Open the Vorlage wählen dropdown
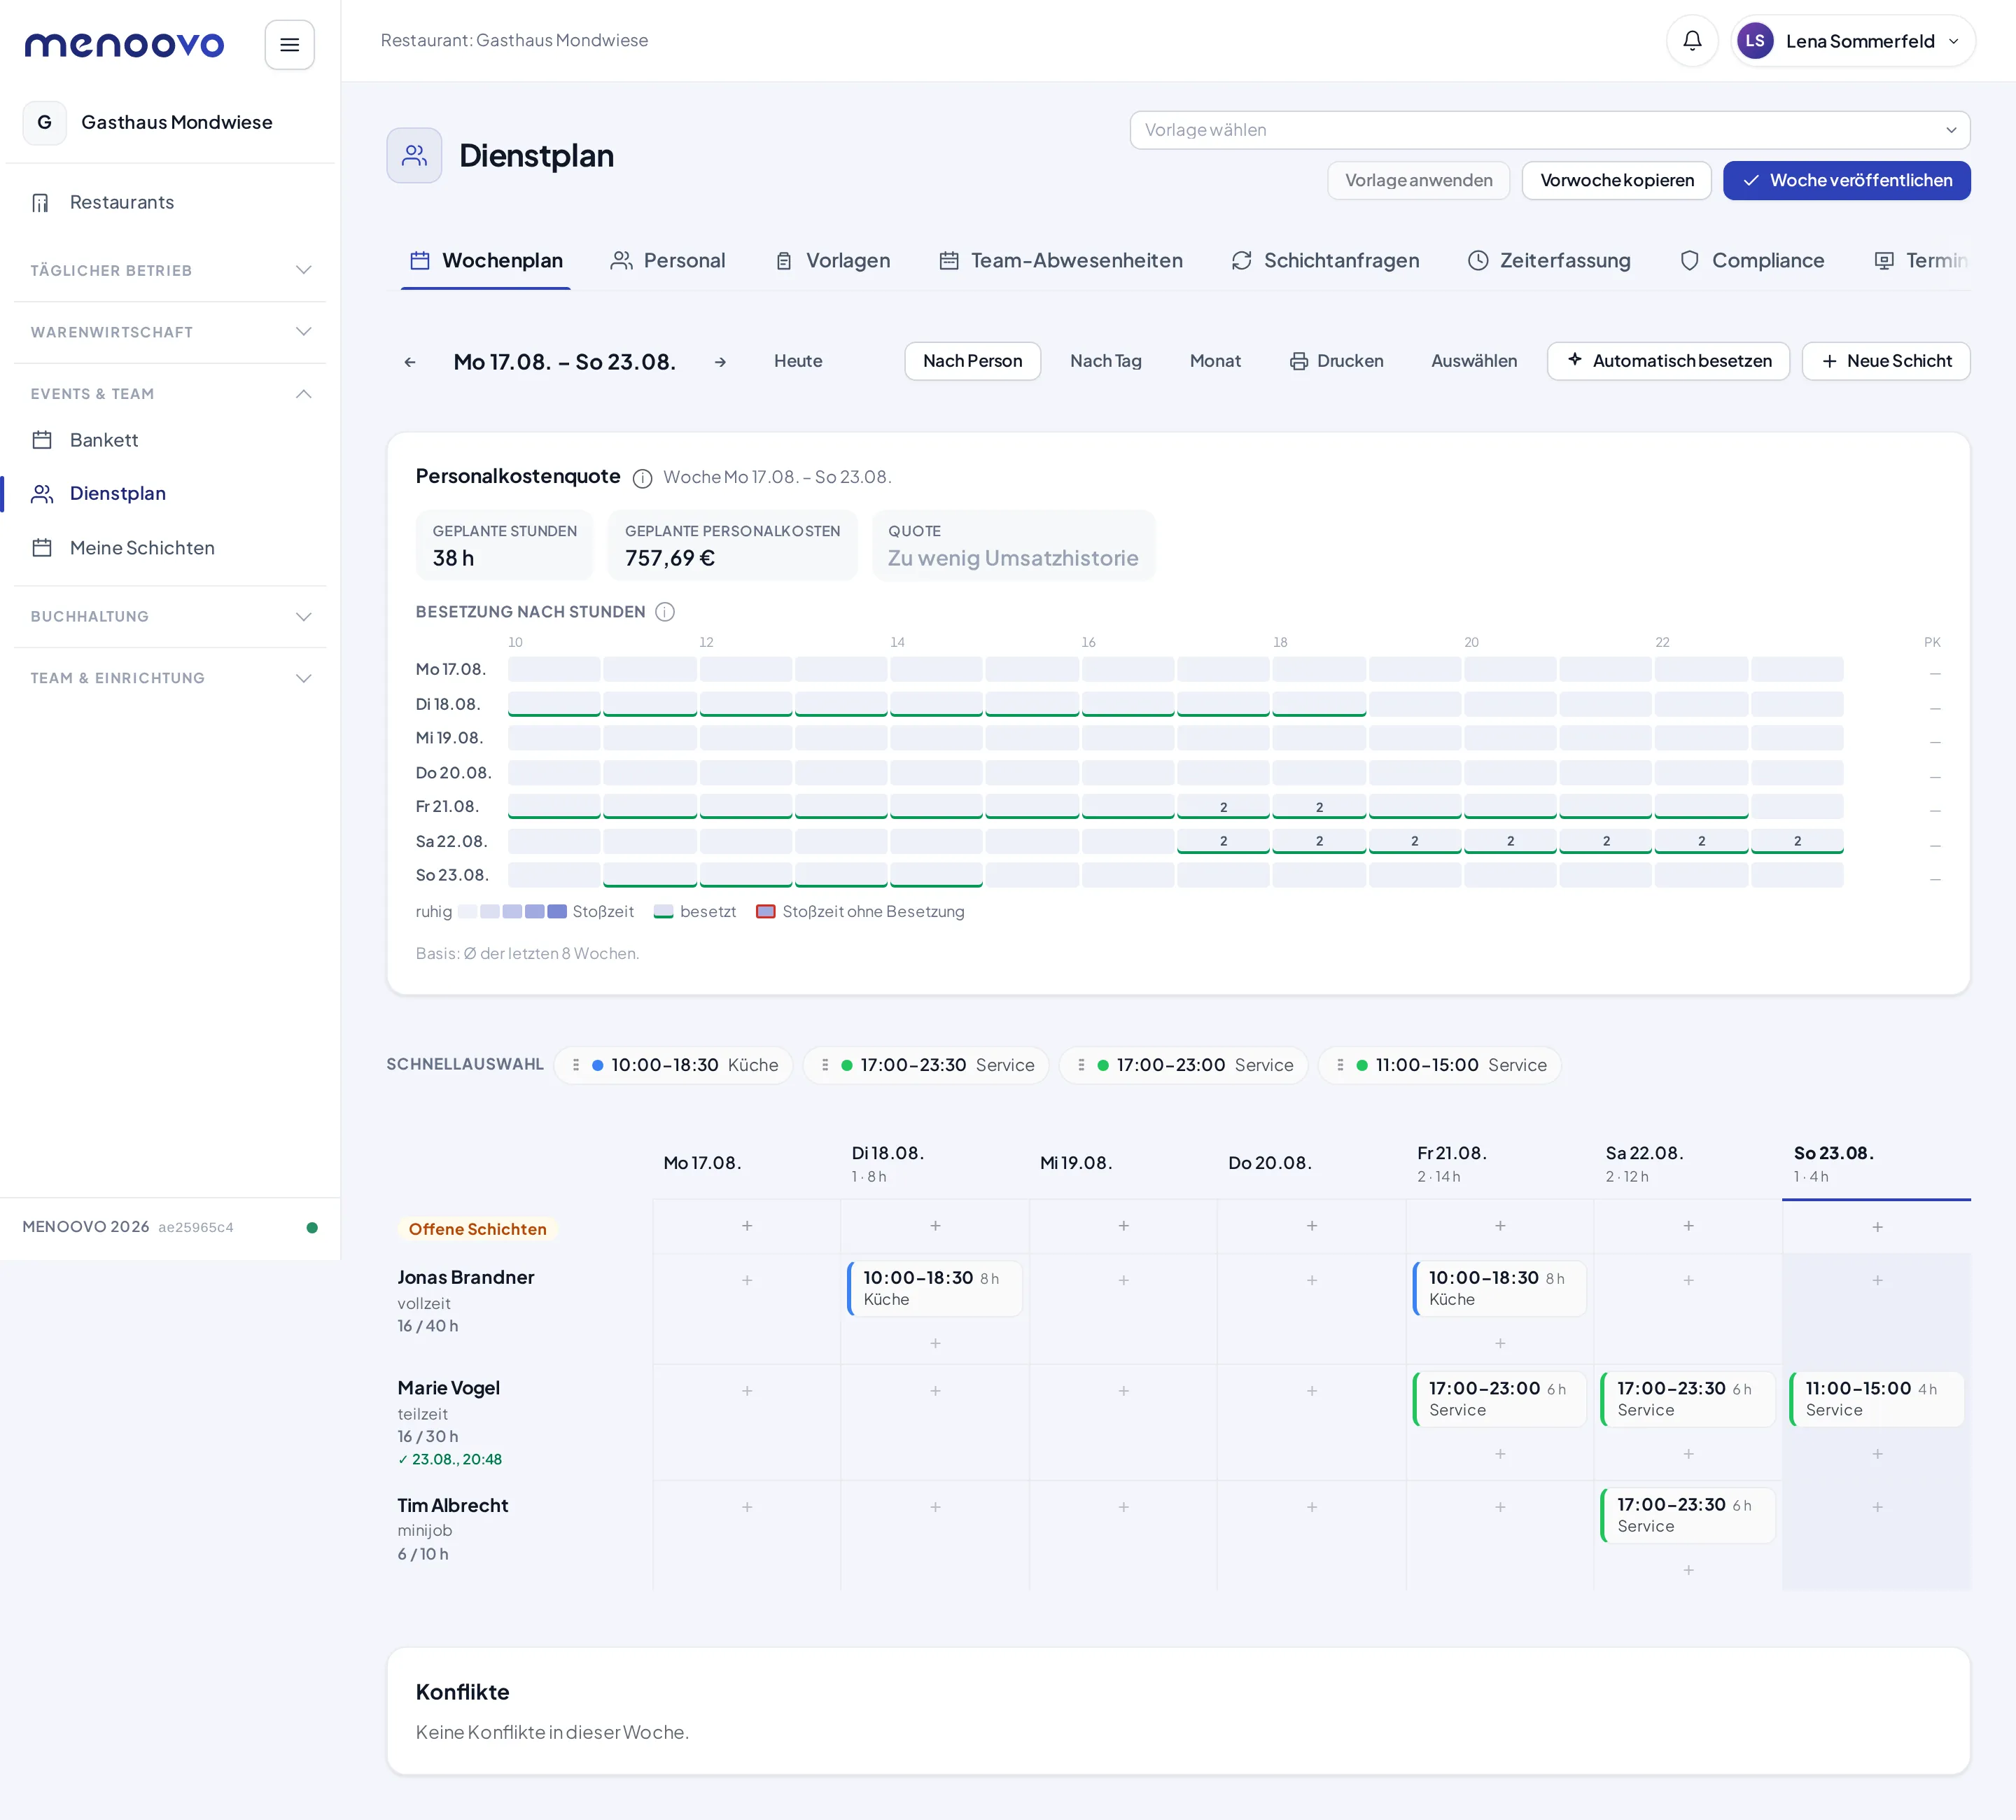The height and width of the screenshot is (1820, 2016). (1550, 130)
